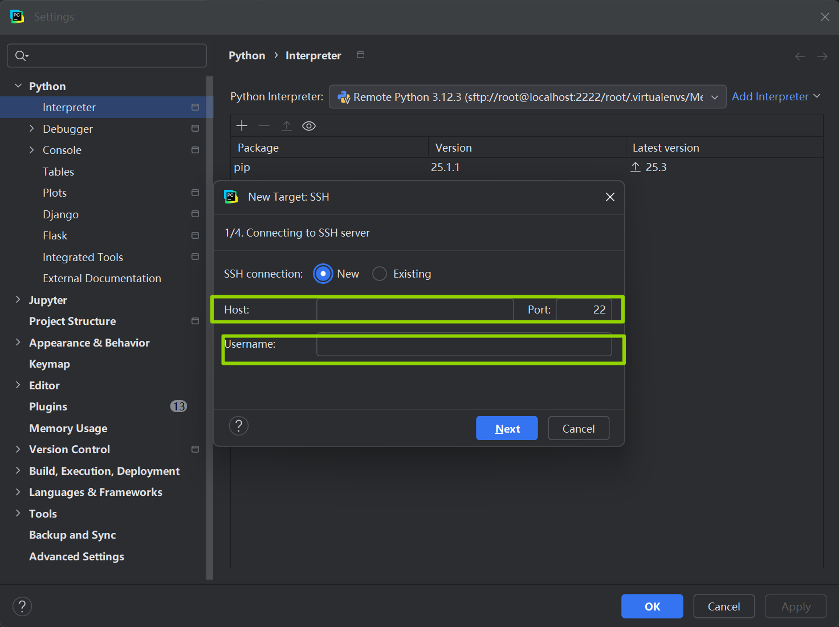Viewport: 839px width, 627px height.
Task: Click upgrade arrow beside pip latest version 25.3
Action: pos(636,167)
